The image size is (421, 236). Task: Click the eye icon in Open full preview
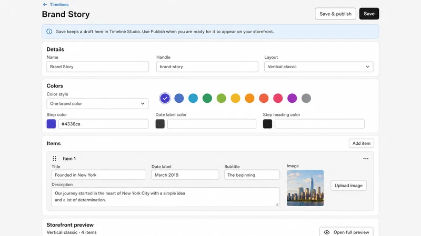click(327, 232)
